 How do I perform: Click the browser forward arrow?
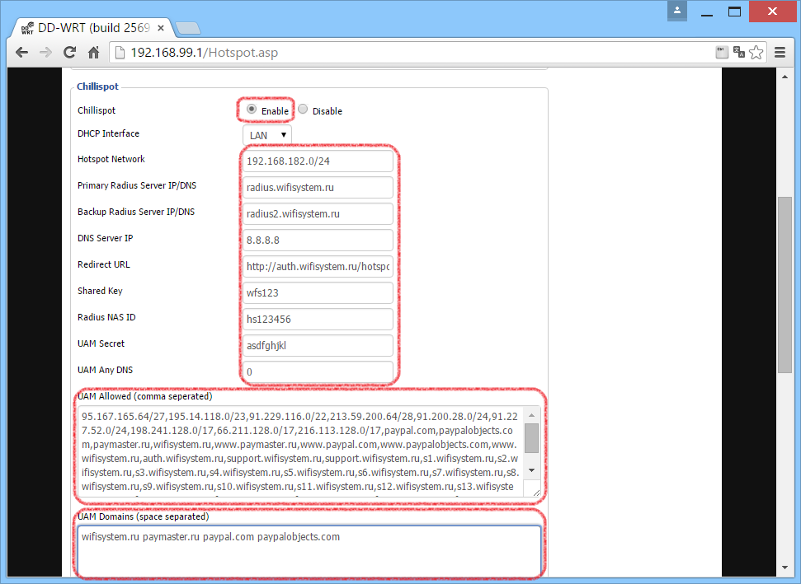coord(45,53)
